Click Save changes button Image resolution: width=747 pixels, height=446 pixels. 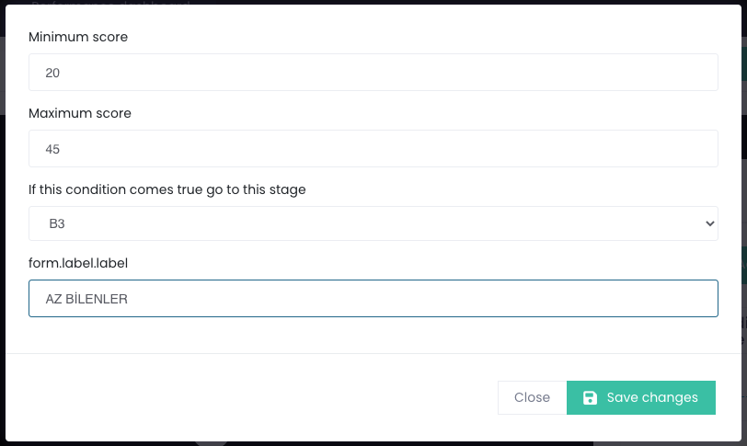[641, 397]
